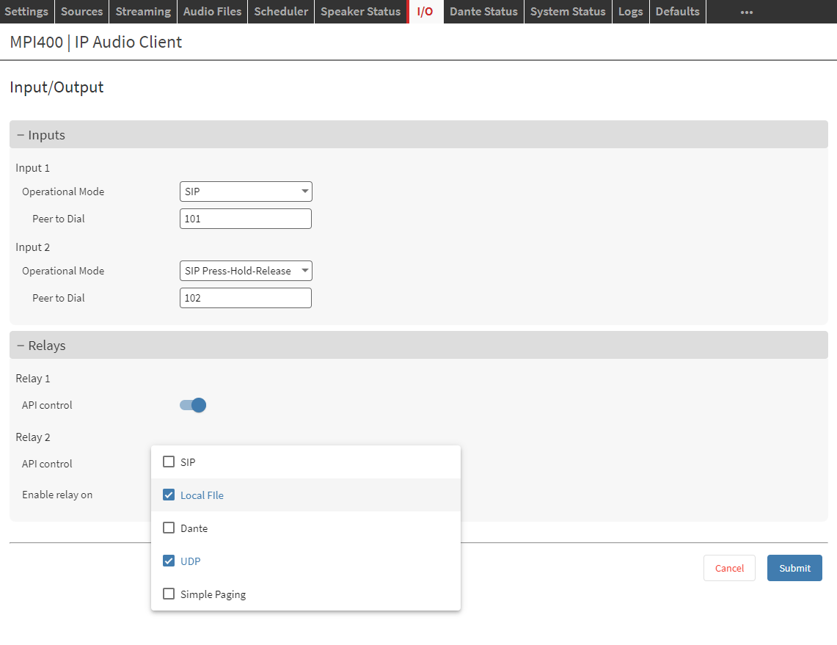This screenshot has height=645, width=837.
Task: Collapse the Inputs section
Action: (41, 135)
